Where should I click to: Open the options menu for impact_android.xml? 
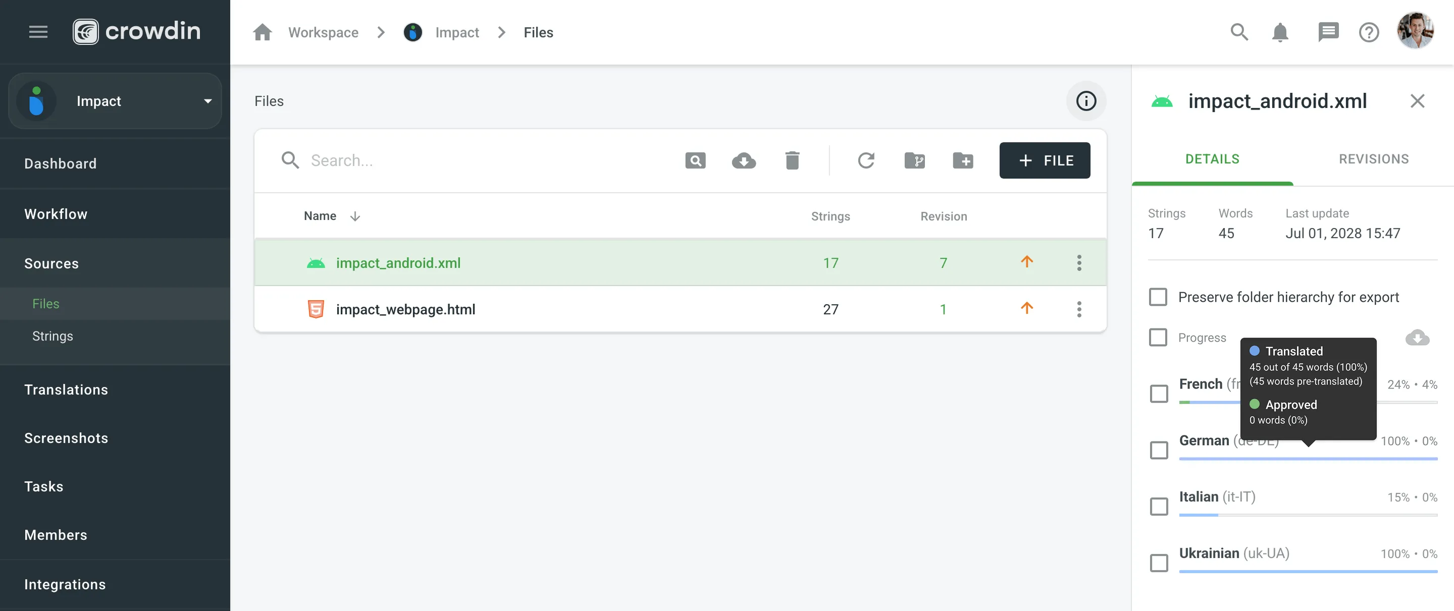coord(1079,262)
